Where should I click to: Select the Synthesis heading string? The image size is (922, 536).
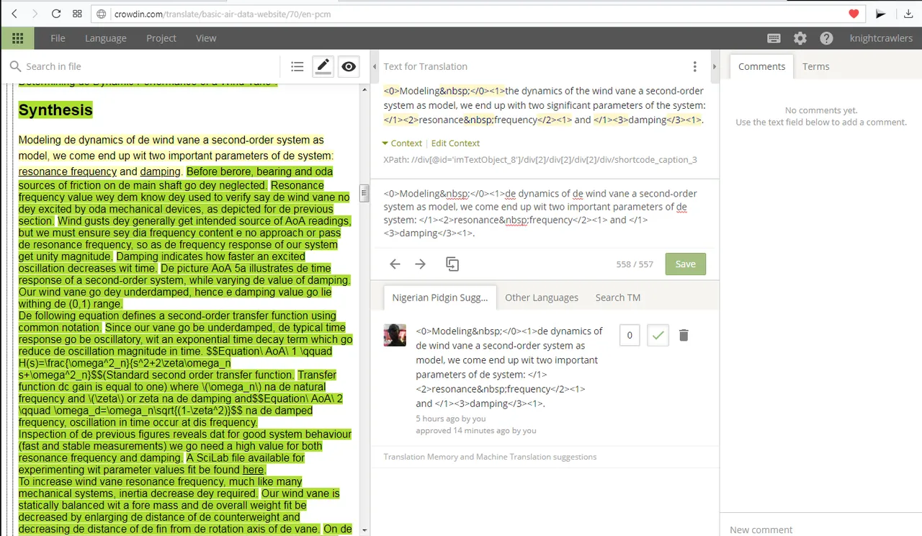point(55,110)
